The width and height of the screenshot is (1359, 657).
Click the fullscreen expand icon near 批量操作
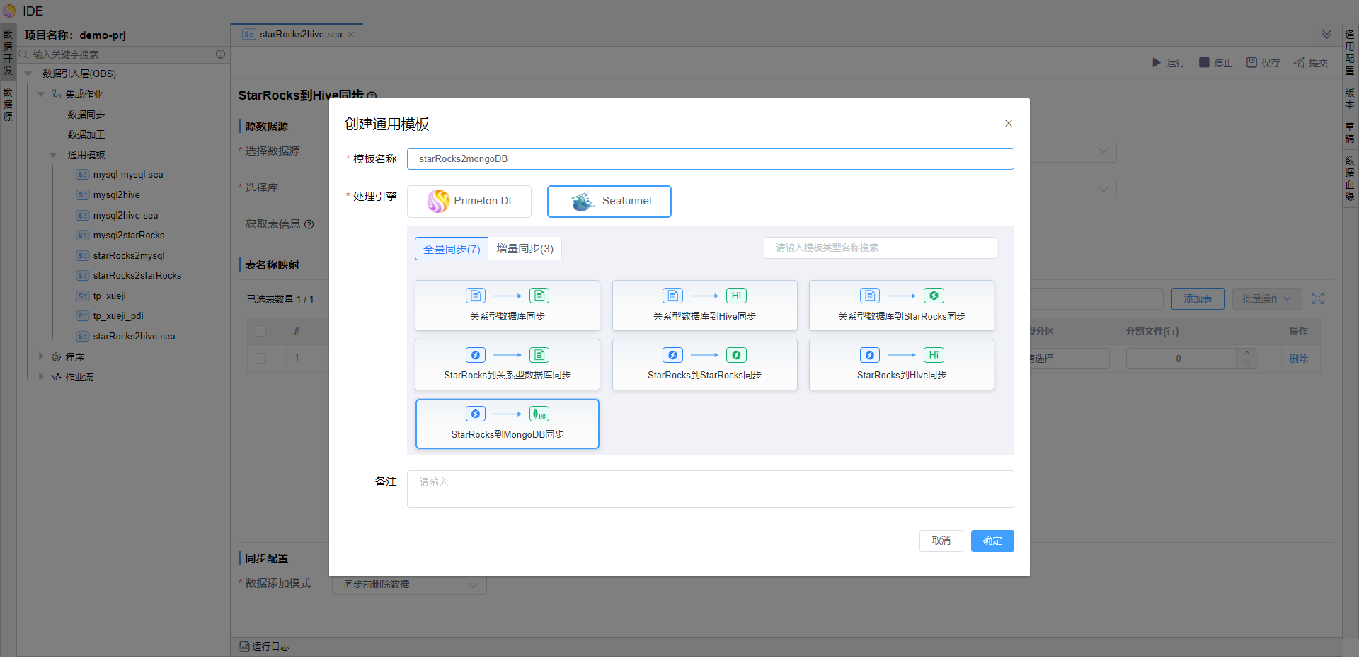(1317, 299)
